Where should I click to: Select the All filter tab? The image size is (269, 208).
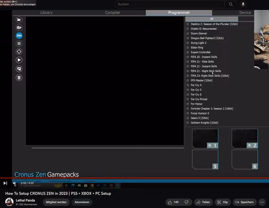[212, 19]
